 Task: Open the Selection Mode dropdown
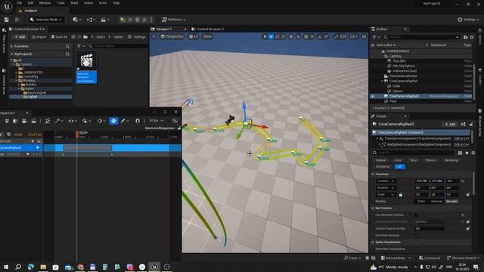coord(46,20)
